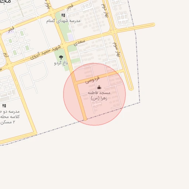
Task: Select the ۲ مسکن school name text
Action: pyautogui.click(x=8, y=122)
